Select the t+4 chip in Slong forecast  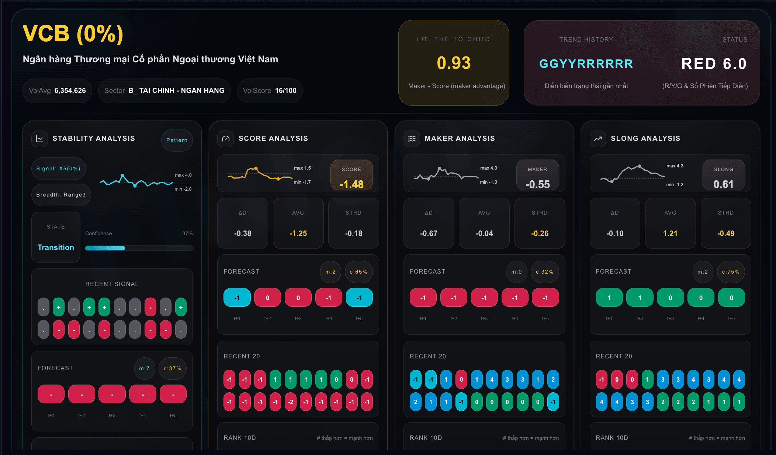tap(701, 298)
